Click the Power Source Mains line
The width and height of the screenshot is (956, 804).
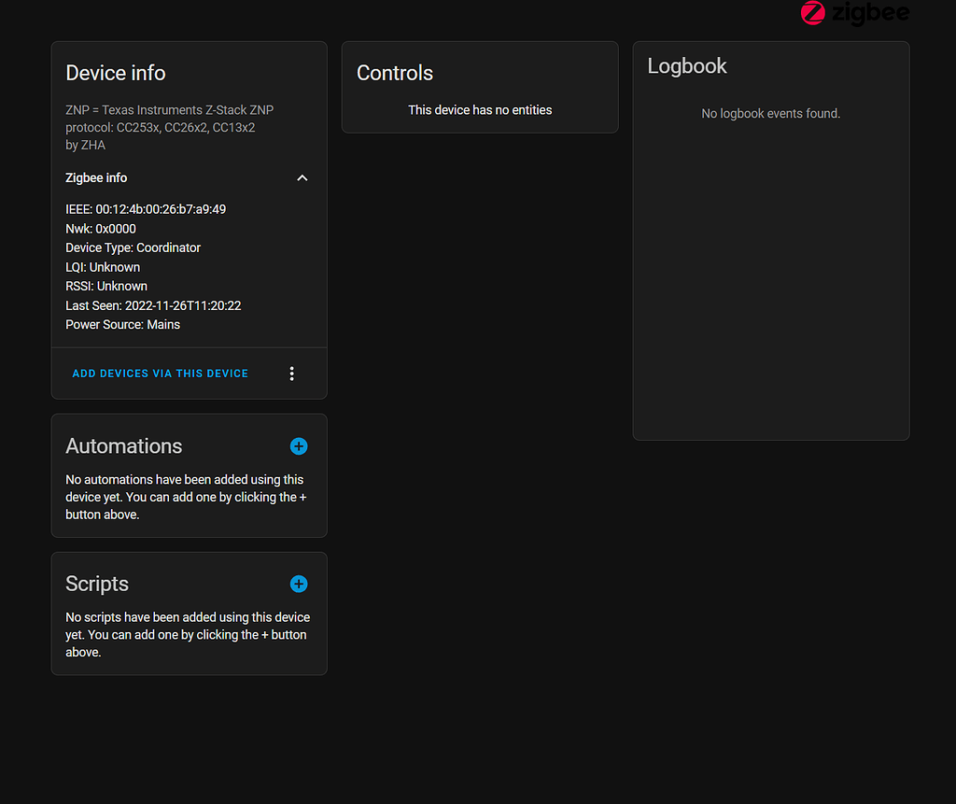click(x=122, y=324)
